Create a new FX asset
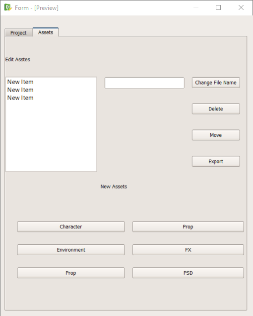 click(x=188, y=250)
